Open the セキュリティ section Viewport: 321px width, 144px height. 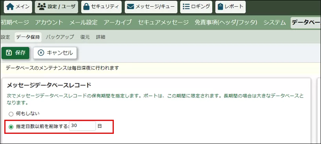point(101,7)
